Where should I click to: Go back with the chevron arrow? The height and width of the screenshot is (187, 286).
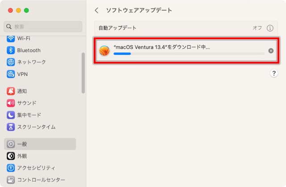pos(97,10)
